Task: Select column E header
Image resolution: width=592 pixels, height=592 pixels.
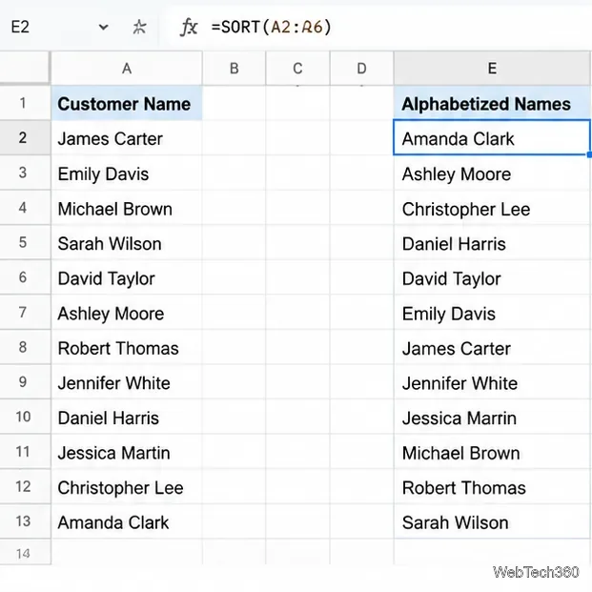Action: pos(492,69)
